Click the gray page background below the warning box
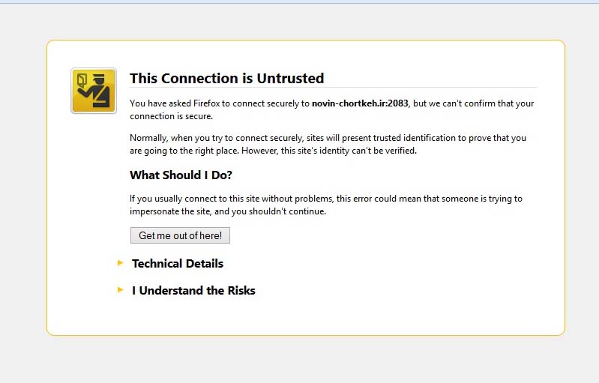This screenshot has width=599, height=383. click(300, 360)
